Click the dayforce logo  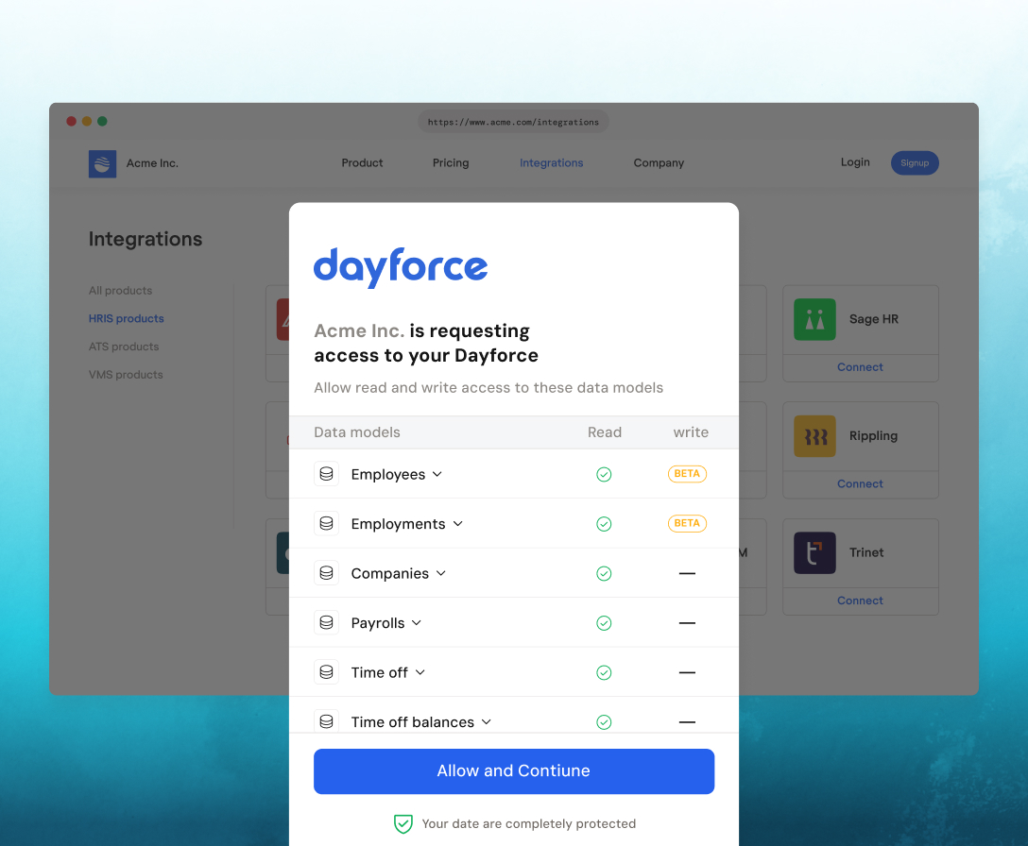401,267
